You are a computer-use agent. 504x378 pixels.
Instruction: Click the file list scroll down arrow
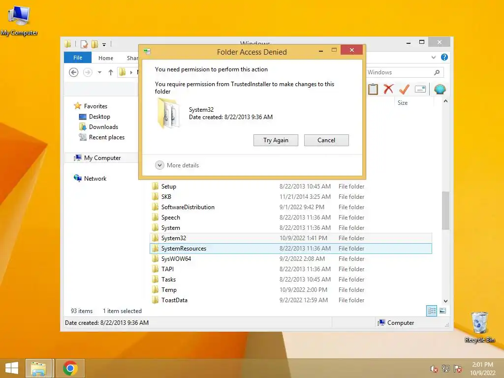click(x=445, y=301)
